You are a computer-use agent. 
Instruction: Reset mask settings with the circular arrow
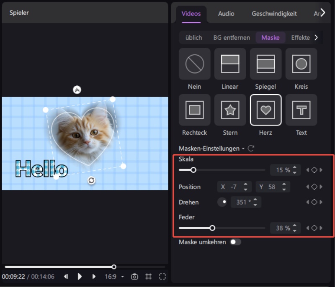click(251, 149)
